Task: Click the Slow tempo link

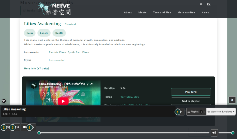Action: click(136, 97)
